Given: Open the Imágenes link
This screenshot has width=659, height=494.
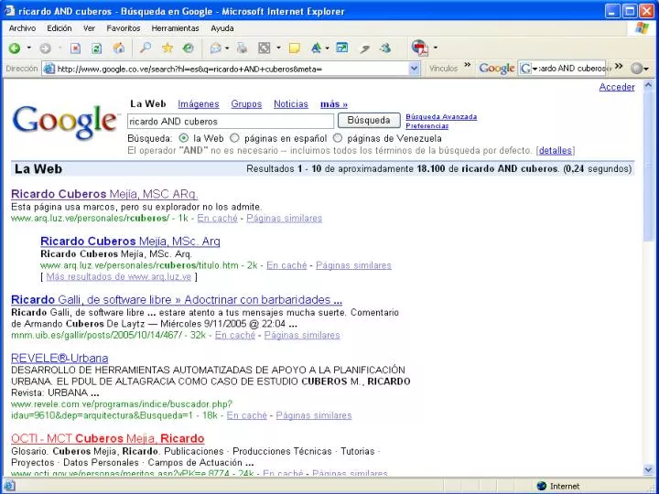Looking at the screenshot, I should 199,103.
